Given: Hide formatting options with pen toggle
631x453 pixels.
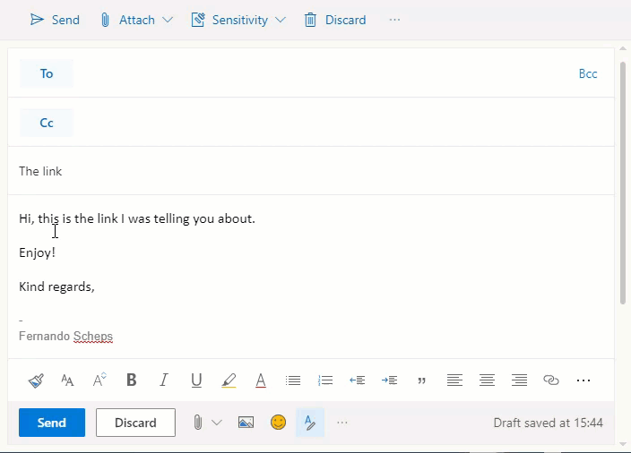Looking at the screenshot, I should click(310, 423).
